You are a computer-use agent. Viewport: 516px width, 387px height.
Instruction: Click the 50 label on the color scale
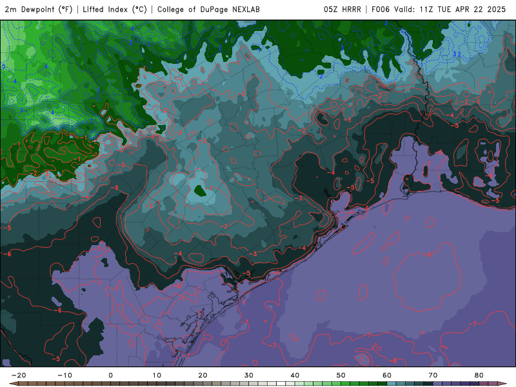(x=341, y=375)
